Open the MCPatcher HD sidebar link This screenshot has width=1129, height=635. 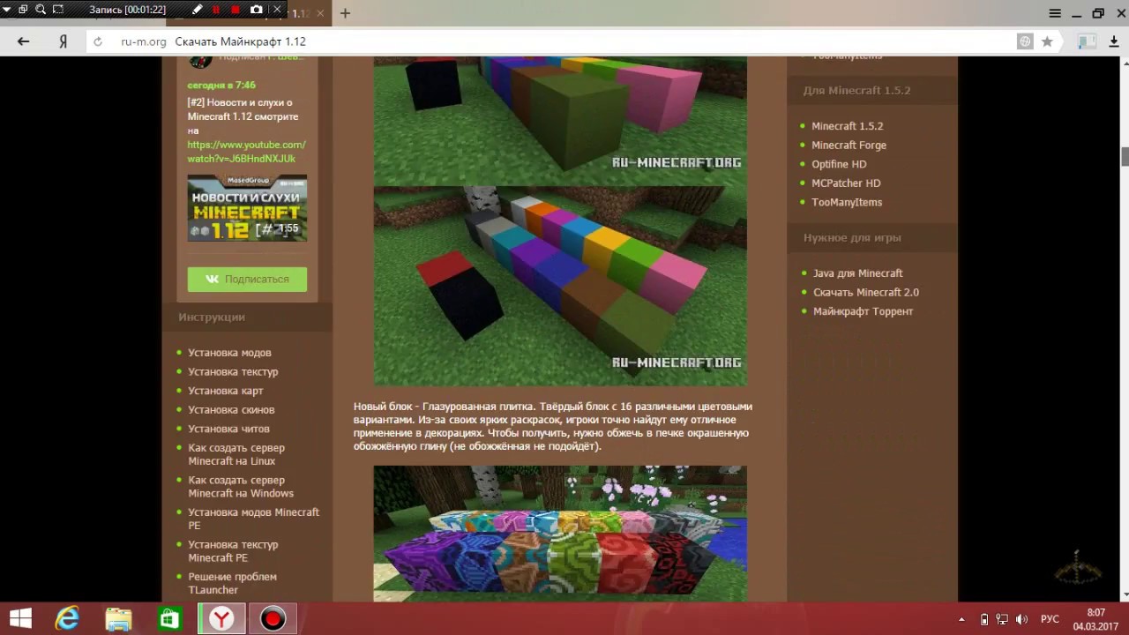(846, 183)
